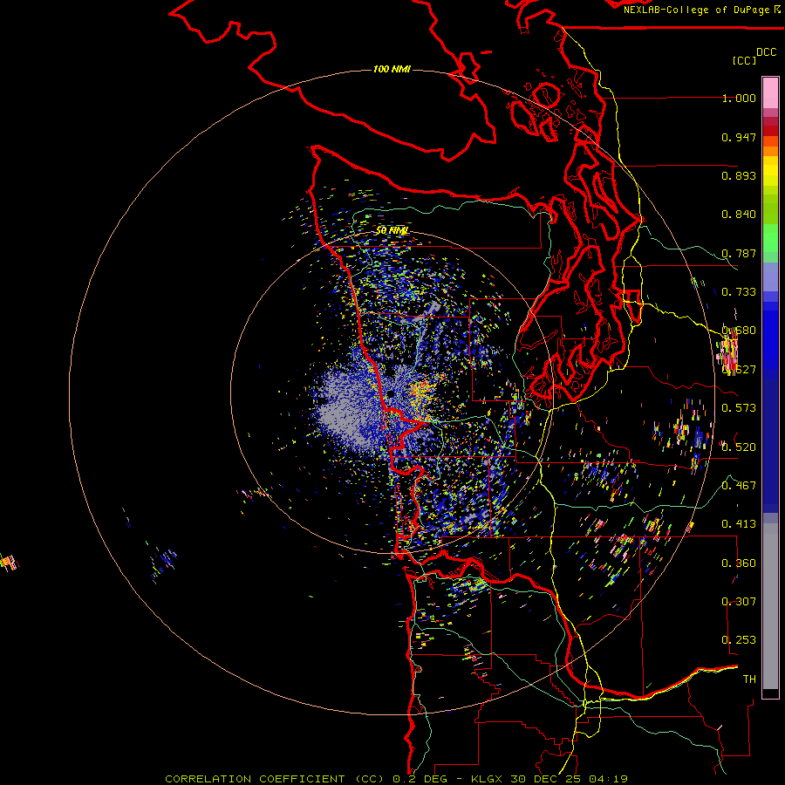Click the [CC] label above the color scale
This screenshot has width=785, height=785.
pyautogui.click(x=744, y=60)
